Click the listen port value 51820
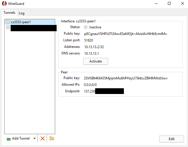 point(89,40)
